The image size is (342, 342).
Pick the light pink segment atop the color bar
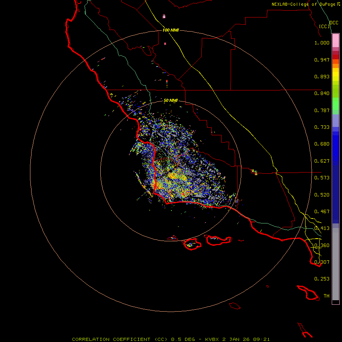[x=336, y=41]
